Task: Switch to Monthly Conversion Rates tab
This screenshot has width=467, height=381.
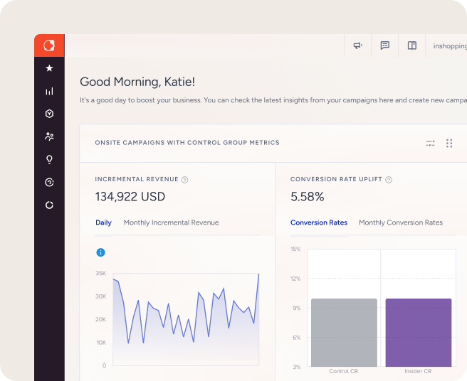Action: pyautogui.click(x=400, y=222)
